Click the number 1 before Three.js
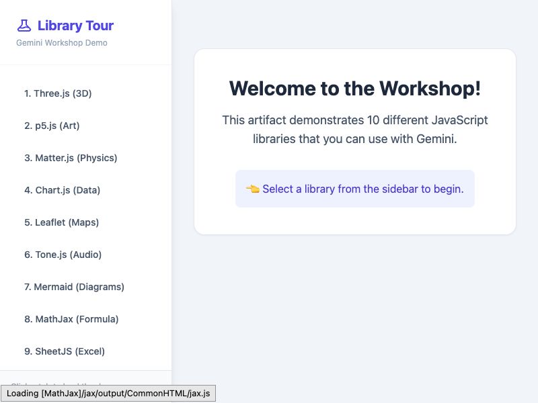The image size is (538, 403). (26, 93)
